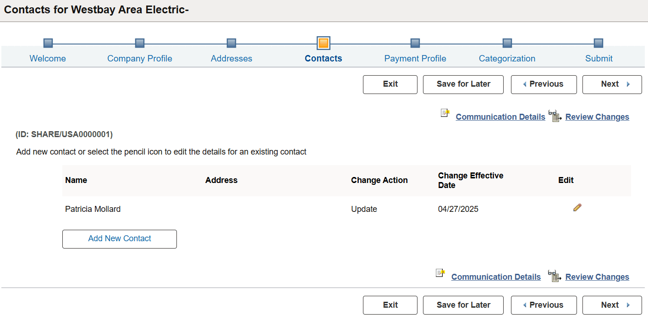Image resolution: width=648 pixels, height=321 pixels.
Task: Click the Payment Profile step square marker
Action: (415, 42)
